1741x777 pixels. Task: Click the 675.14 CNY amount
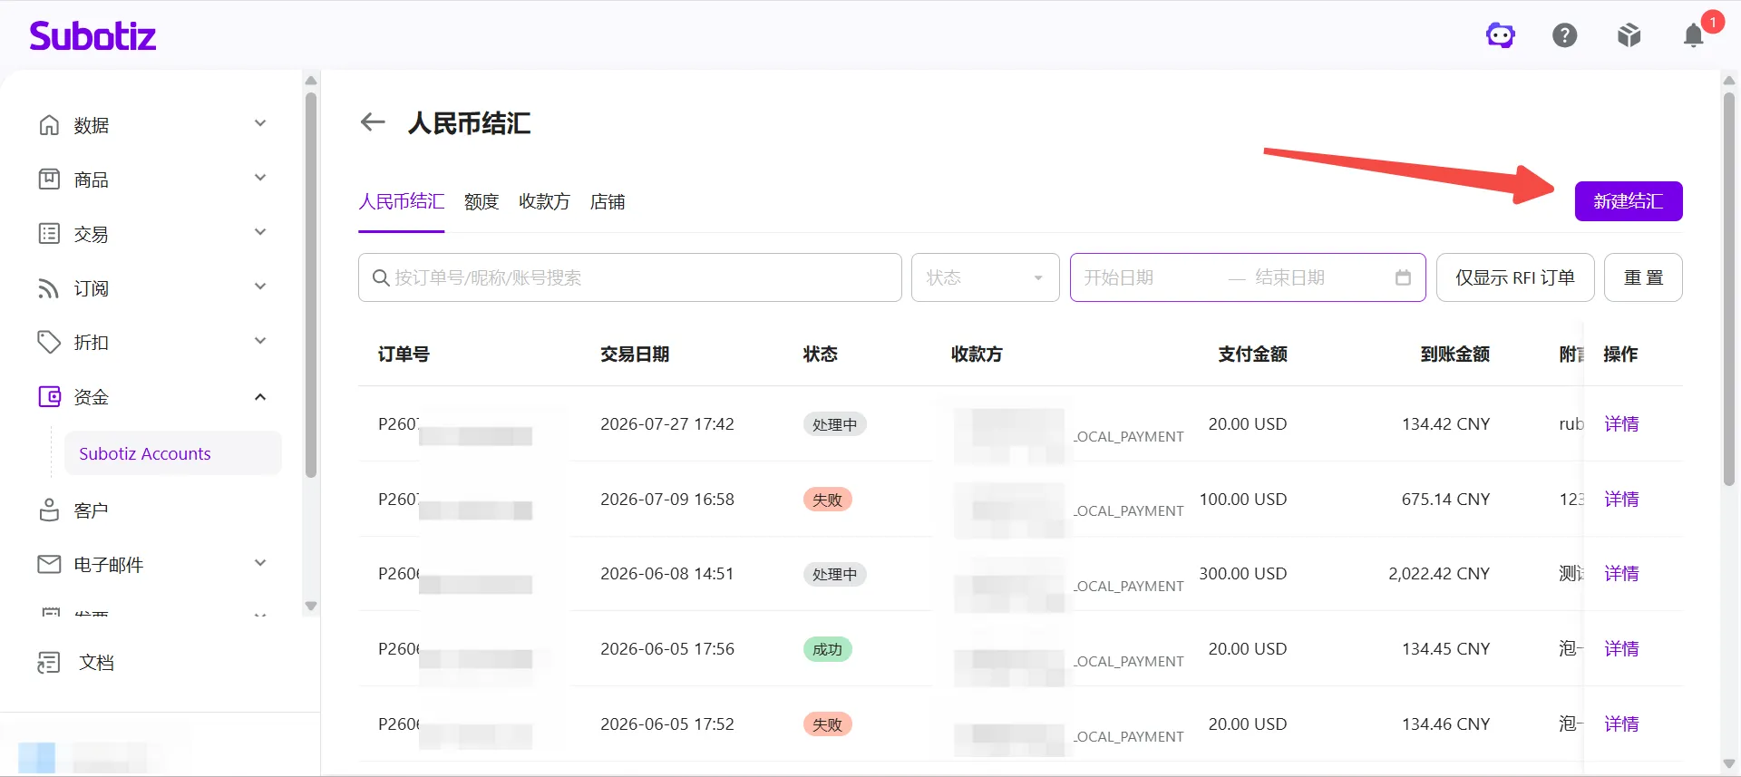(1445, 499)
